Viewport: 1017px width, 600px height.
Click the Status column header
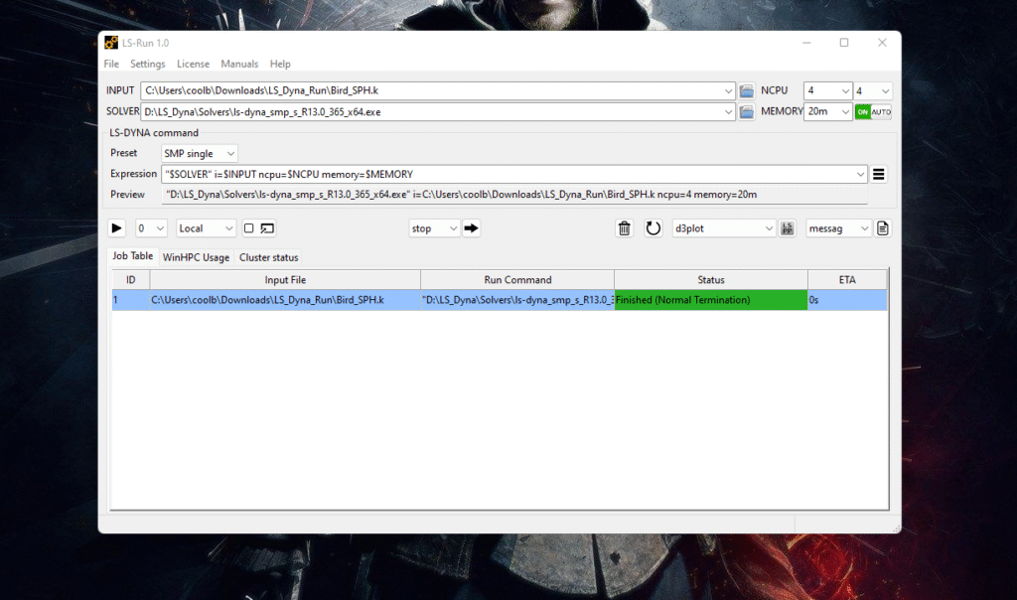[x=711, y=279]
